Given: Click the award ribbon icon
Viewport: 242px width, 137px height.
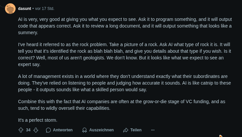Looking at the screenshot, I should (x=85, y=130).
